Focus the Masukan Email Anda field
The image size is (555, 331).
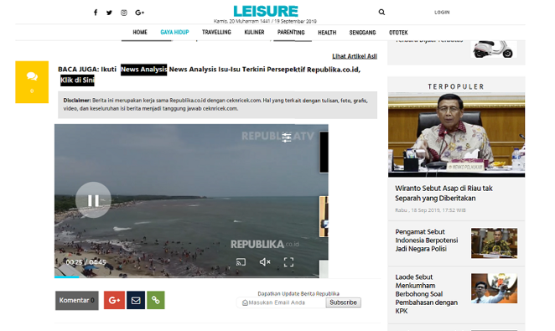(282, 303)
